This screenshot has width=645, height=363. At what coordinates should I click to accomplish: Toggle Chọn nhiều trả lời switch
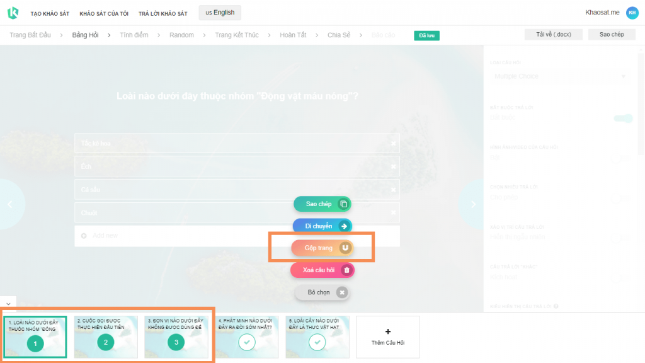621,198
